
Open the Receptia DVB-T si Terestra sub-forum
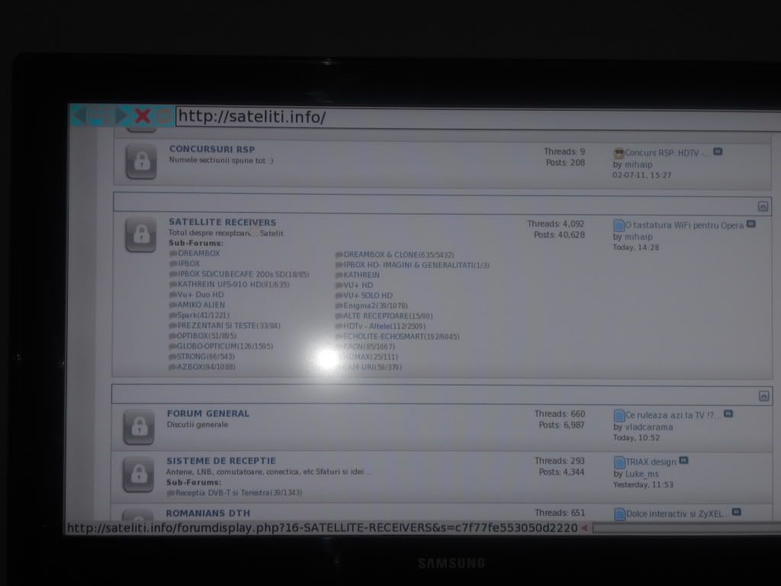click(228, 493)
